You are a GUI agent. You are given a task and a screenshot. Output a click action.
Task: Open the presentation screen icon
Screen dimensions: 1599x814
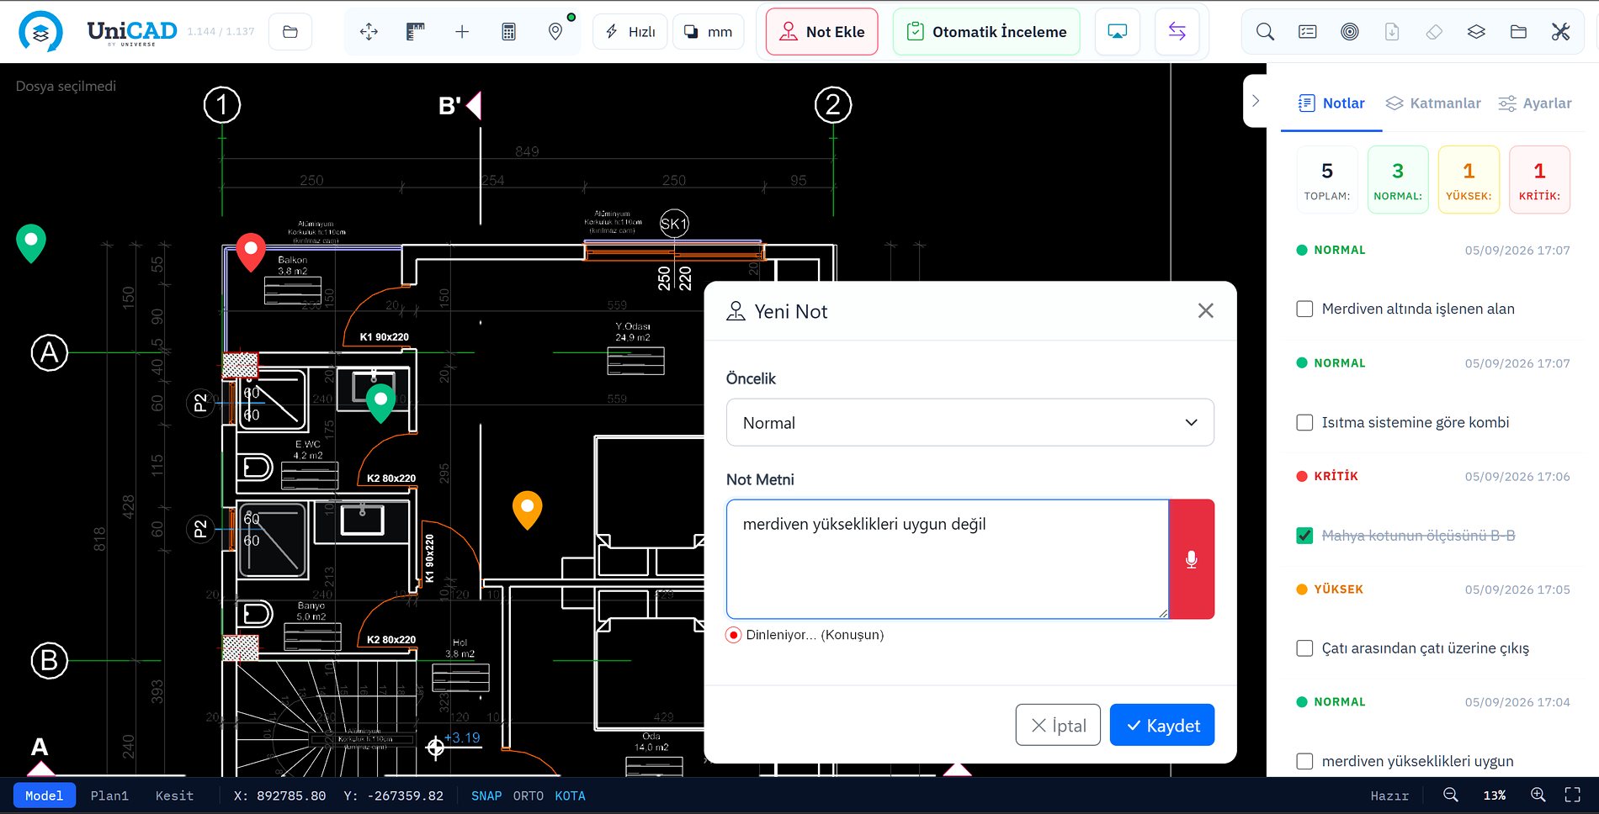1118,32
